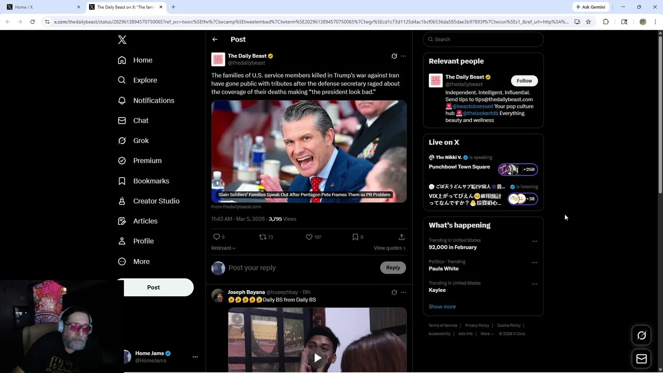
Task: Open the Chrome extensions puzzle icon
Action: [x=606, y=22]
